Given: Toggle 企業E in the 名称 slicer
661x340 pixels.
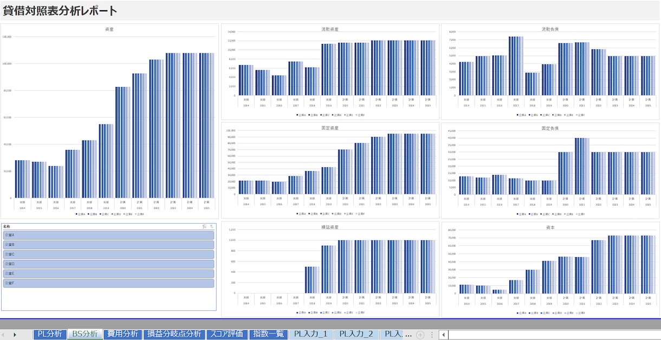Looking at the screenshot, I should pos(108,273).
